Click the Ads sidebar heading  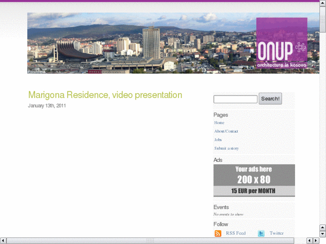217,160
